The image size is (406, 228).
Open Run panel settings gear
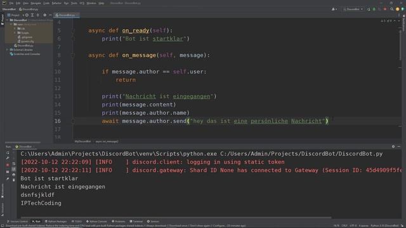point(393,146)
